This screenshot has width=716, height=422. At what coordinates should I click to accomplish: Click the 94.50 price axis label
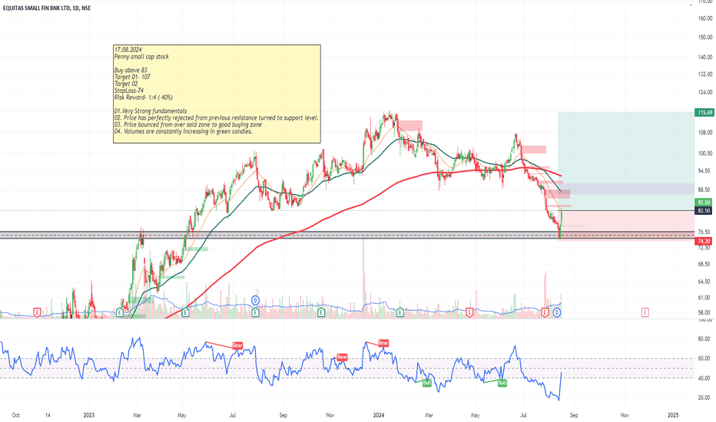point(704,170)
